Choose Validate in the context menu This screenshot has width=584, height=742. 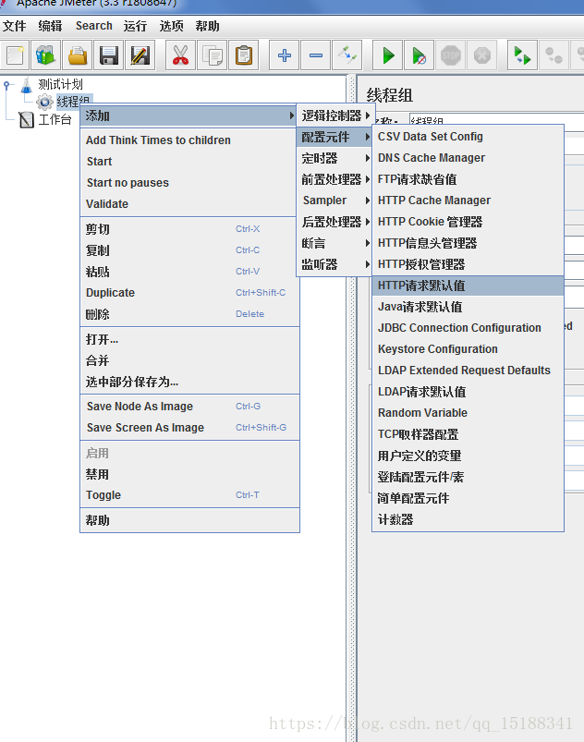[x=189, y=204]
